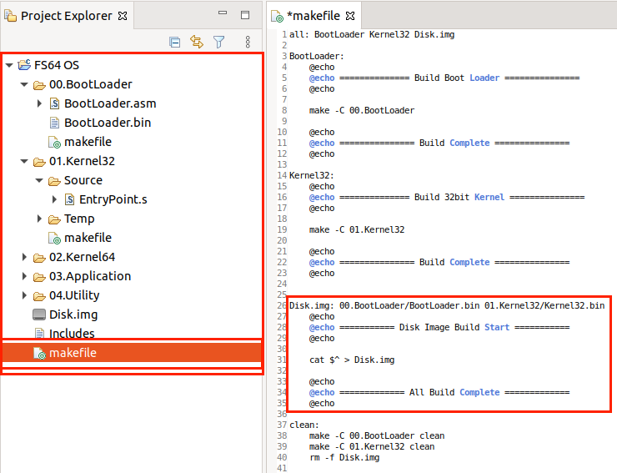Open the Project Explorer view menu dots

248,42
